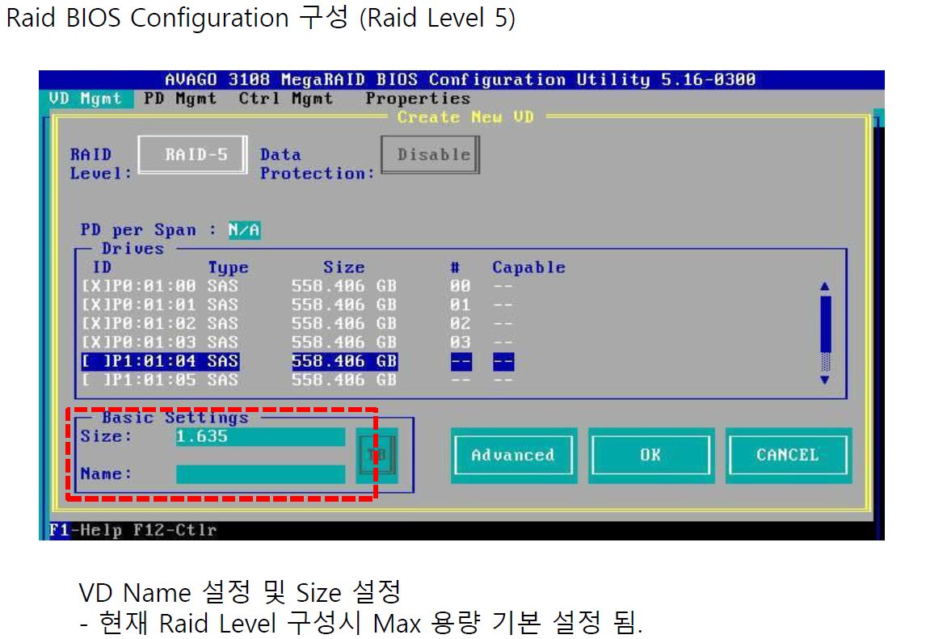
Task: Click the drives list scroll down arrow
Action: pyautogui.click(x=824, y=380)
